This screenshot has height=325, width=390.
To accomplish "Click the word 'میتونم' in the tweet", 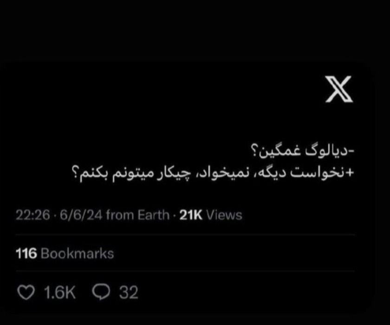I will tap(130, 173).
